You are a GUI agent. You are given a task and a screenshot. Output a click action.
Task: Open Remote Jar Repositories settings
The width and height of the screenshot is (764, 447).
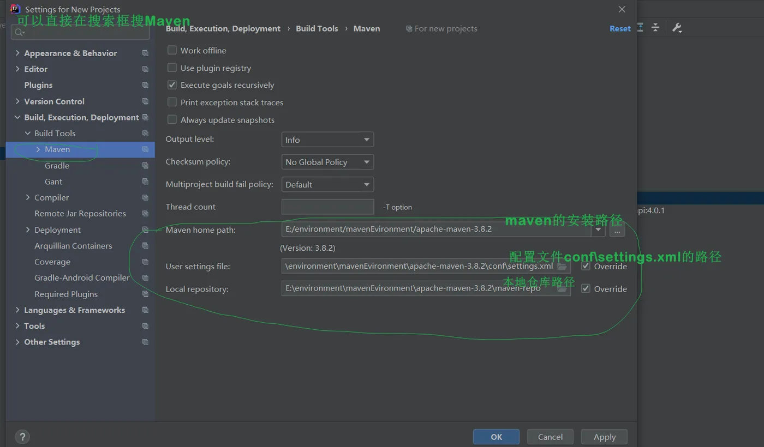80,214
